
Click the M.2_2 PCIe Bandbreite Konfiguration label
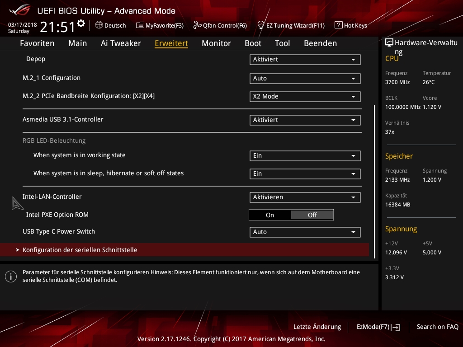pos(89,96)
